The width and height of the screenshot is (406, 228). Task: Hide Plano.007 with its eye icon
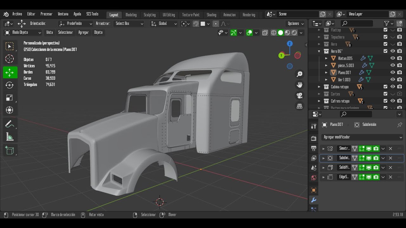[x=393, y=73]
